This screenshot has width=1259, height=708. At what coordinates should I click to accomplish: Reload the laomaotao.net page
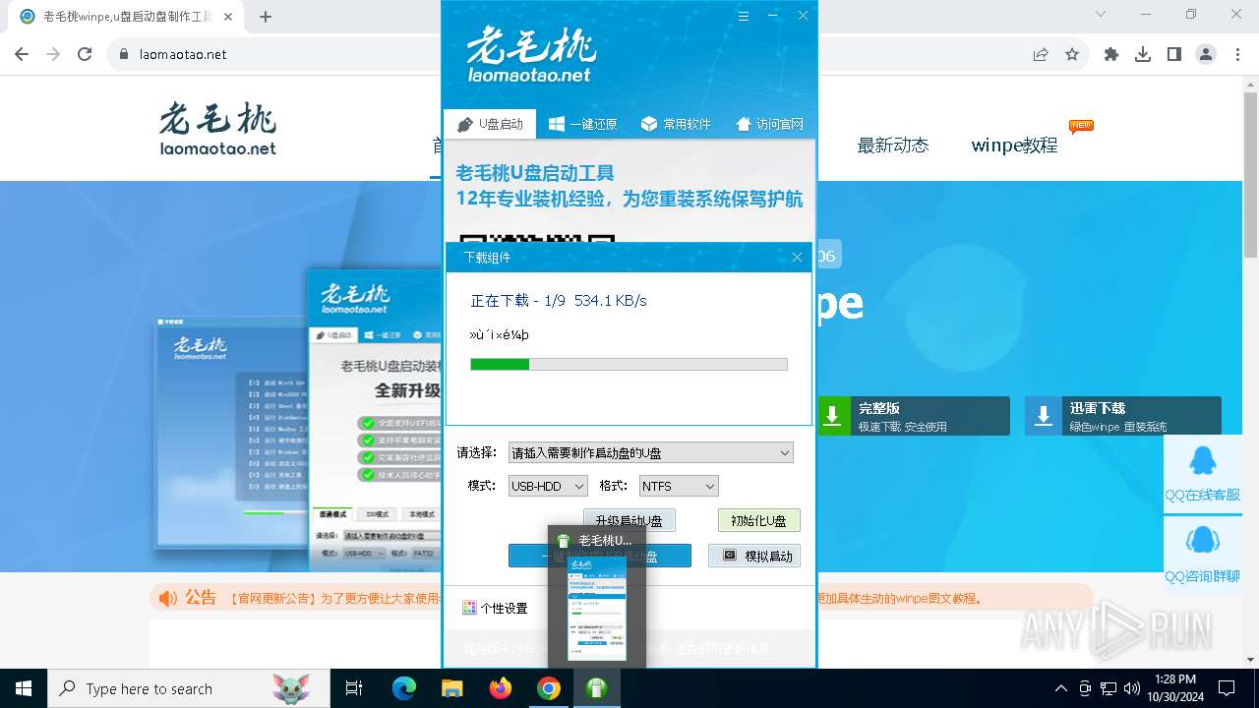[85, 54]
